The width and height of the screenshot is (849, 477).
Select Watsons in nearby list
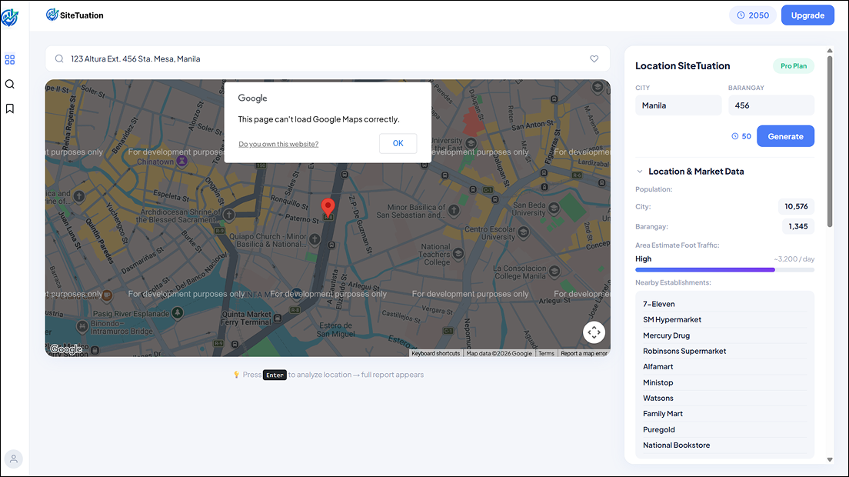[724, 399]
